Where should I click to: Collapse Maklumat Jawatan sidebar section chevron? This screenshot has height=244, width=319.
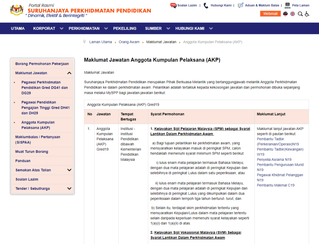[x=69, y=73]
